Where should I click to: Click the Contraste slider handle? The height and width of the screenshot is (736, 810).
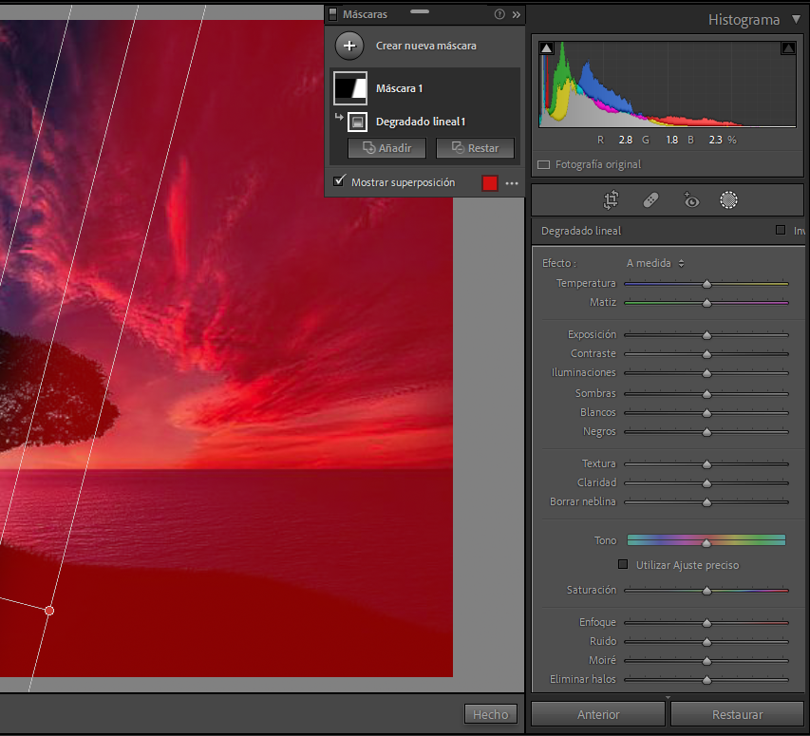coord(706,354)
